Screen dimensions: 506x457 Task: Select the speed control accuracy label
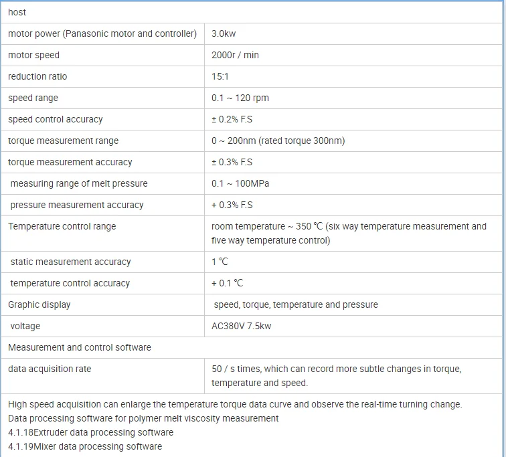pos(56,119)
